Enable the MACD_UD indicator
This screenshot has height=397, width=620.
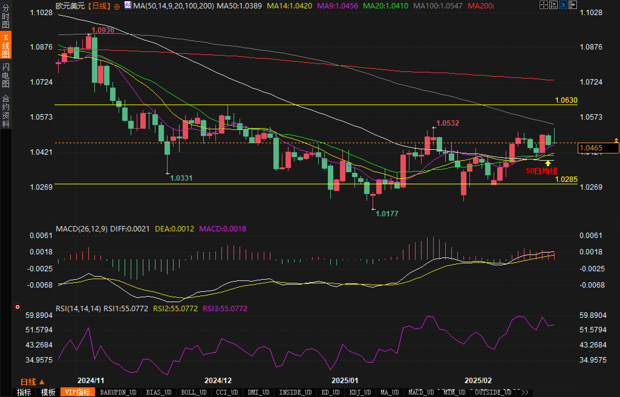421,392
